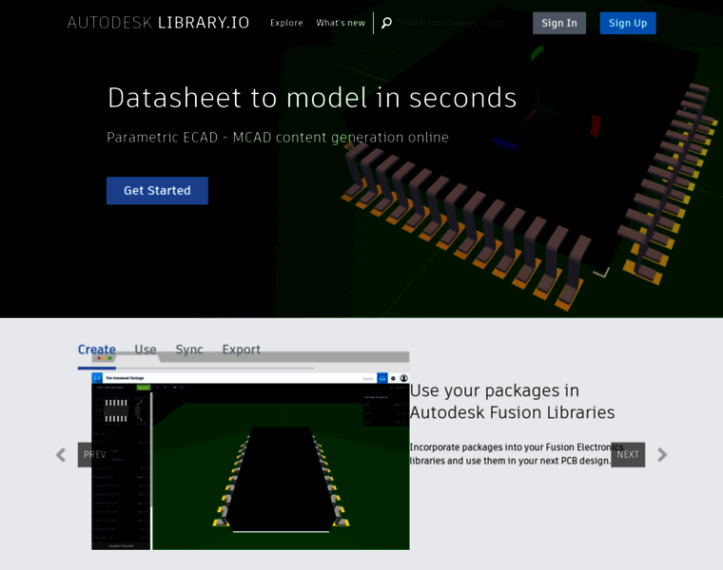
Task: Click the Autodesk Library.io logo
Action: click(x=158, y=23)
